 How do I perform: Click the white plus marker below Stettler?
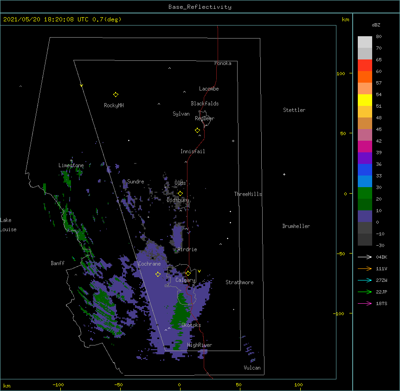click(284, 174)
